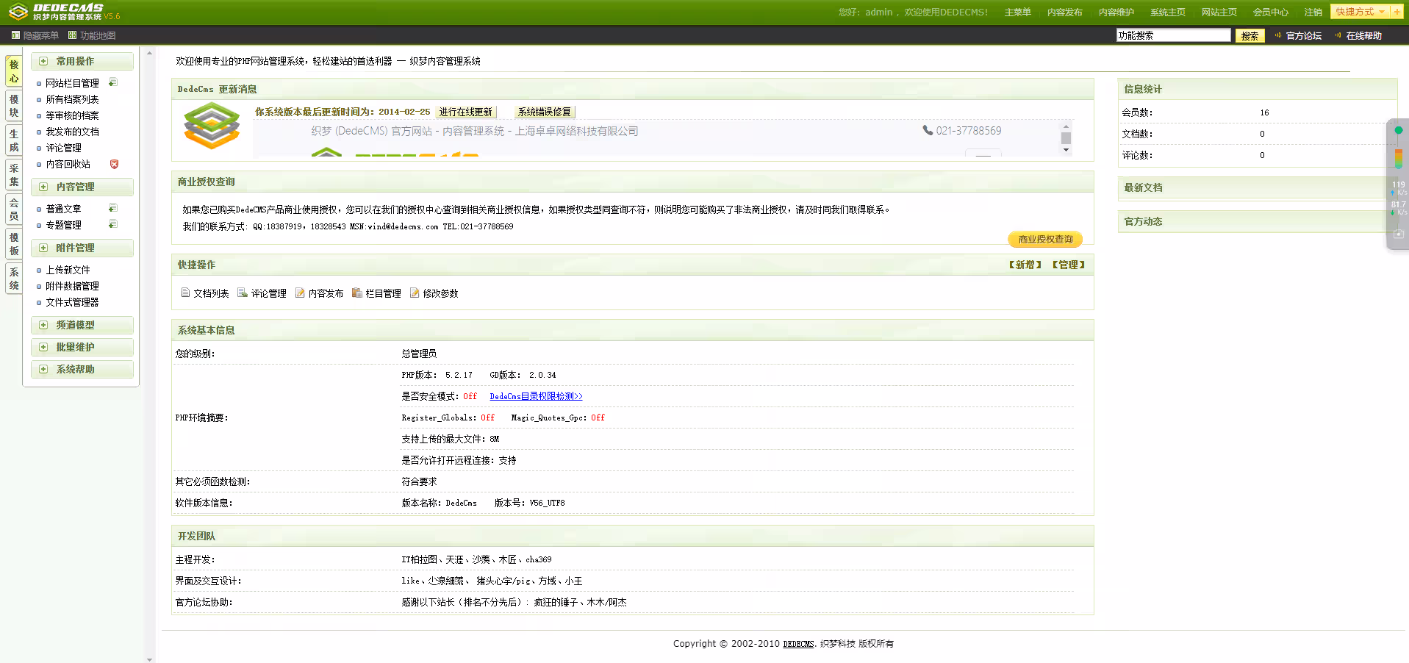Click the 栏目管理 clipboard icon in 快捷操作
1409x663 pixels.
coord(357,293)
